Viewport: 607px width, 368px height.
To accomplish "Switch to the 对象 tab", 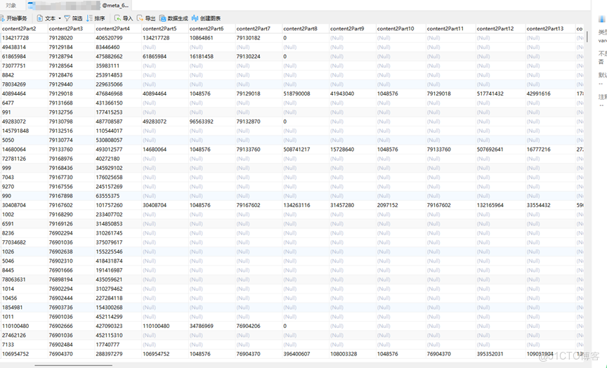I will click(11, 6).
